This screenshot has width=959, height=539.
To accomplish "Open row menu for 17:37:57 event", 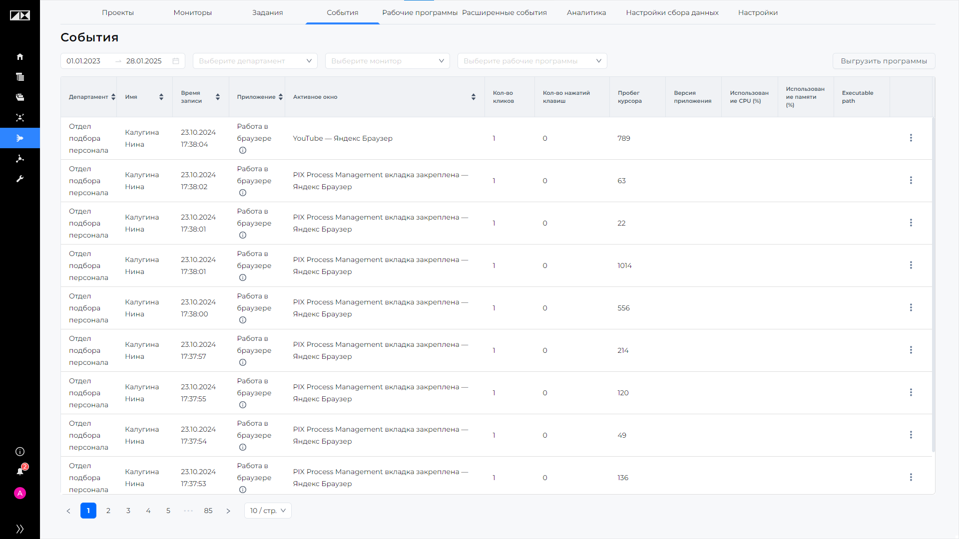I will click(911, 350).
